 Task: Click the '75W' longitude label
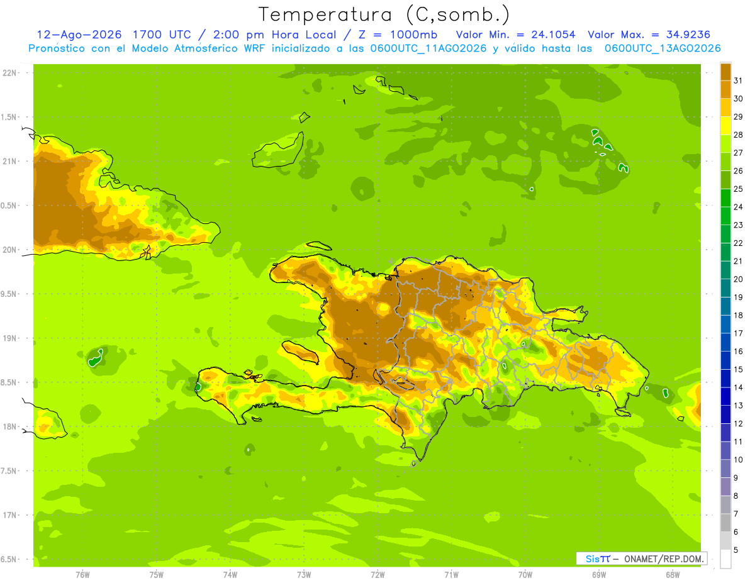pyautogui.click(x=157, y=575)
